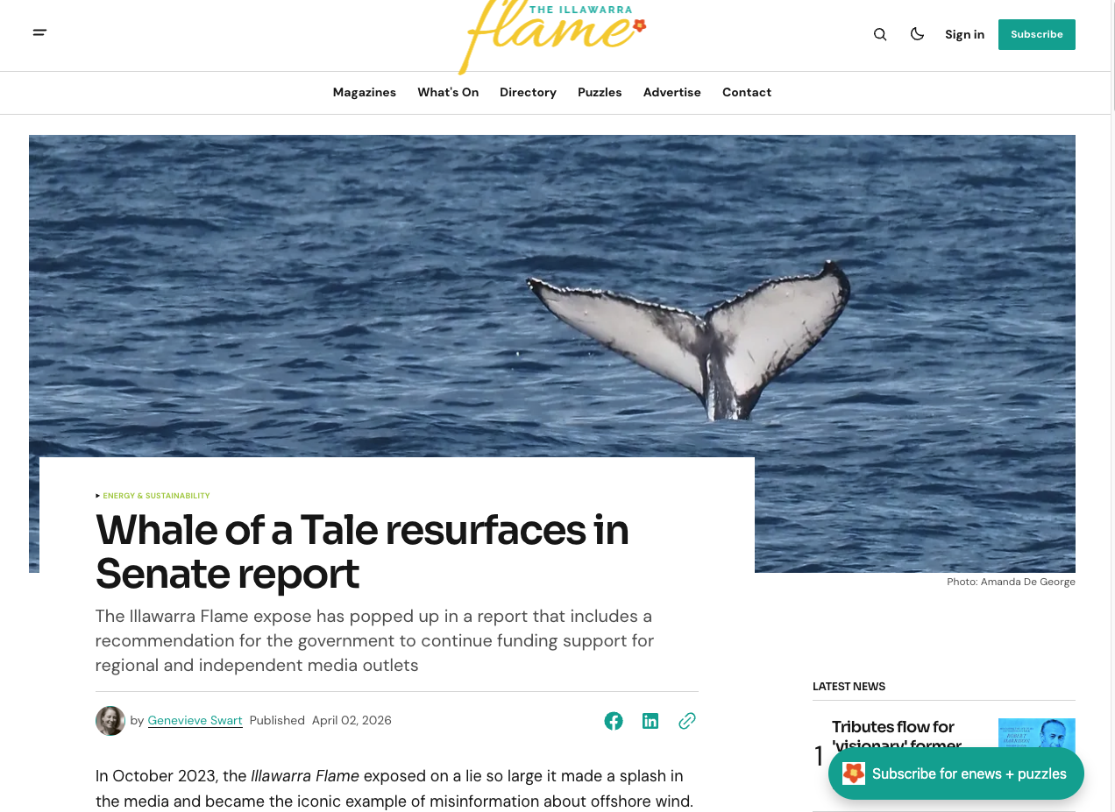Screen dimensions: 1115x812
Task: Open the Puzzles page
Action: [600, 93]
